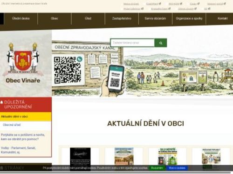Click the AKTUÁLNÍ DĚNÍ V OBCI heading

[145, 123]
